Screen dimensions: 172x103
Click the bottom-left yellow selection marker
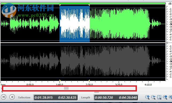coord(60,80)
